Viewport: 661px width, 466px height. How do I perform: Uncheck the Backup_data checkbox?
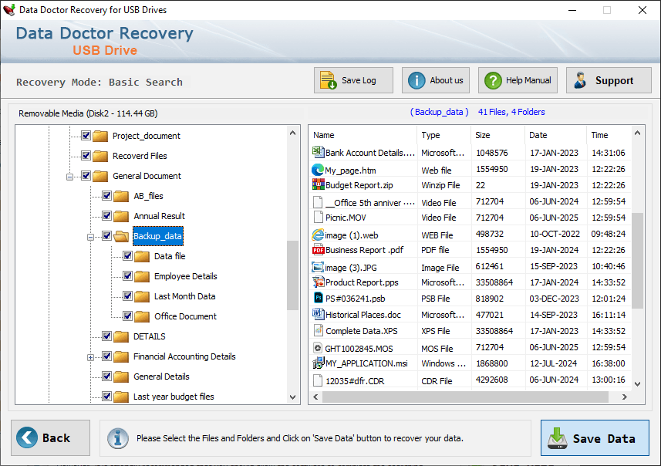pos(106,236)
